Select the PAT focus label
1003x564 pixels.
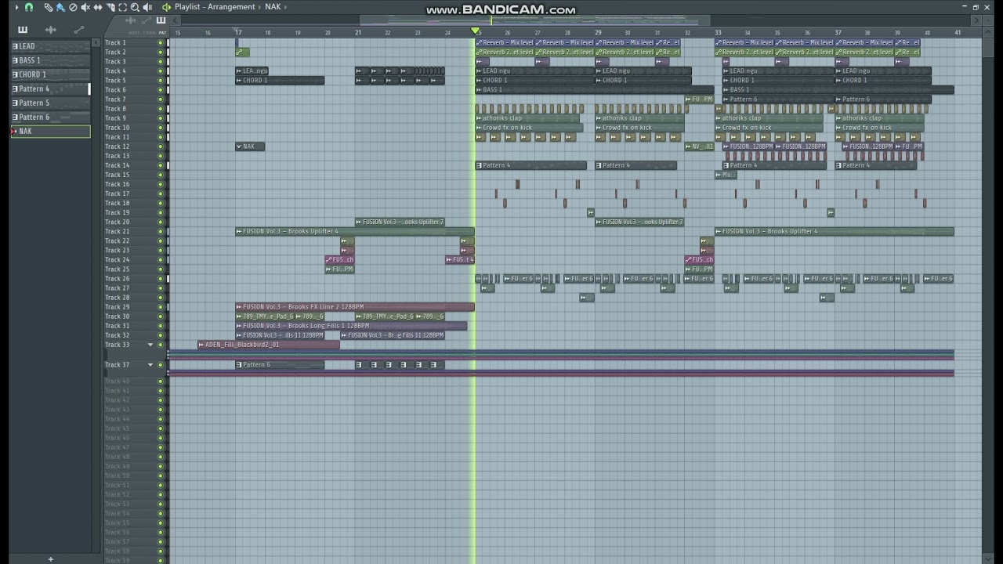click(162, 33)
